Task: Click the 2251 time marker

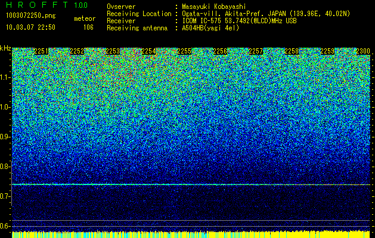Action: click(41, 51)
